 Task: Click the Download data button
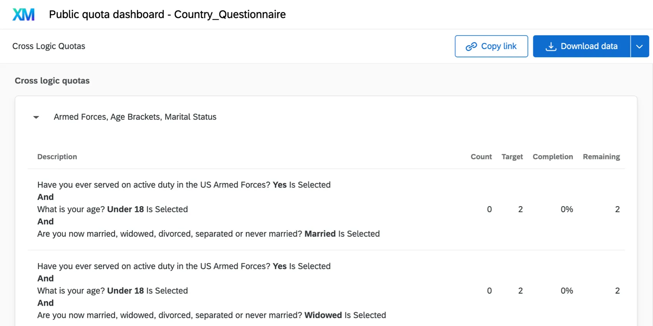[581, 46]
